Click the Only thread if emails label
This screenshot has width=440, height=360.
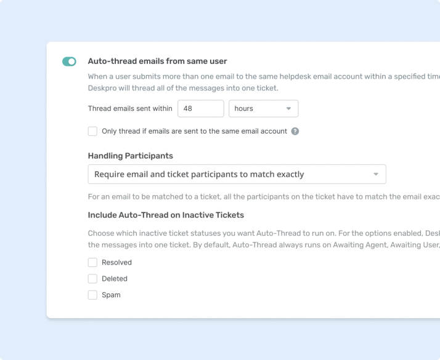[x=195, y=131]
